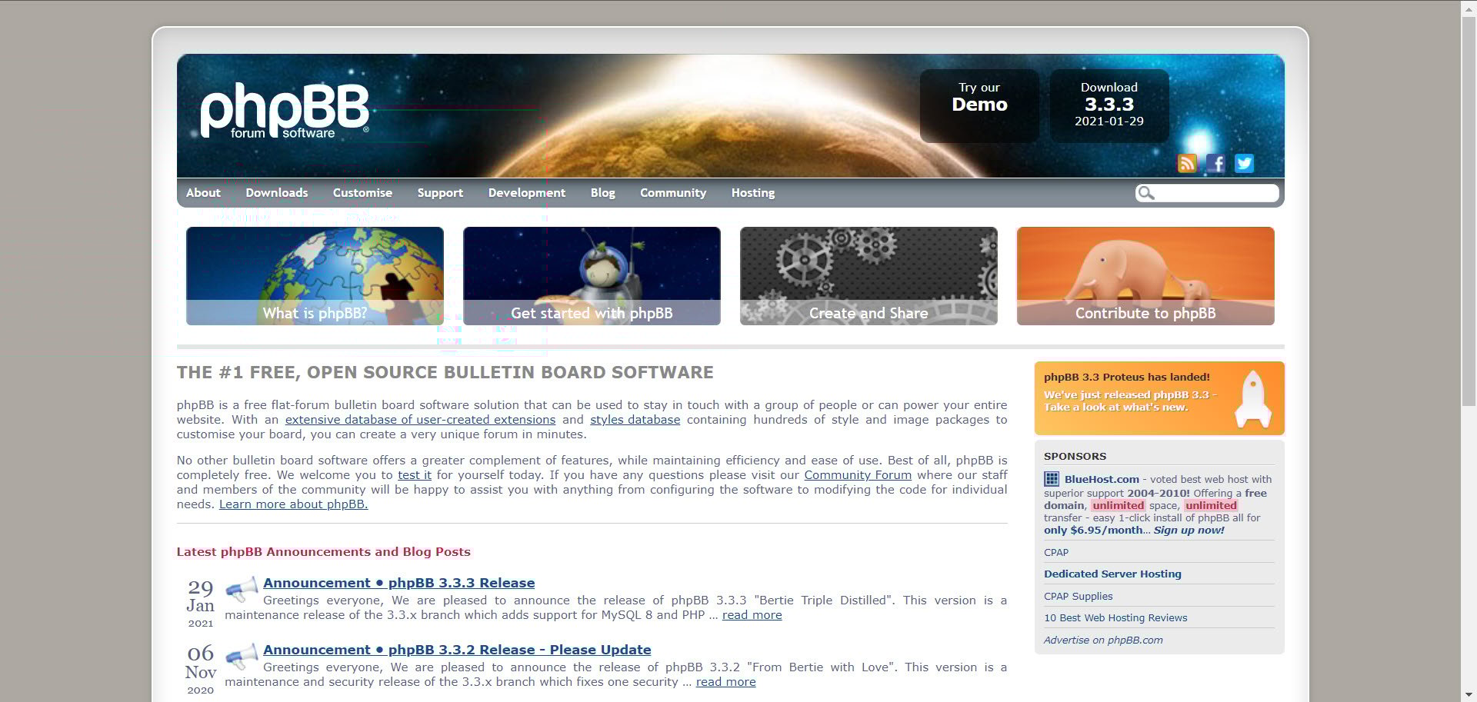Screen dimensions: 1477x702
Task: Click the 'Latest phpBB Announcements and Blog Posts' heading
Action: 323,551
